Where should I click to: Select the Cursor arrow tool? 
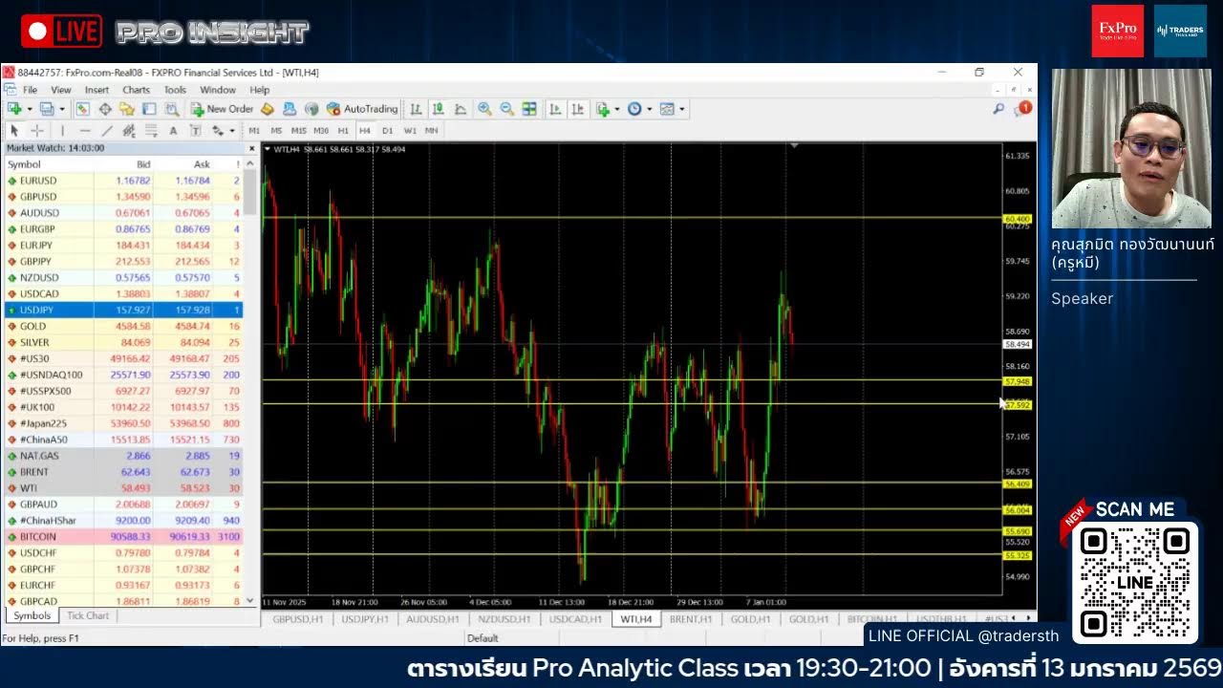tap(14, 131)
